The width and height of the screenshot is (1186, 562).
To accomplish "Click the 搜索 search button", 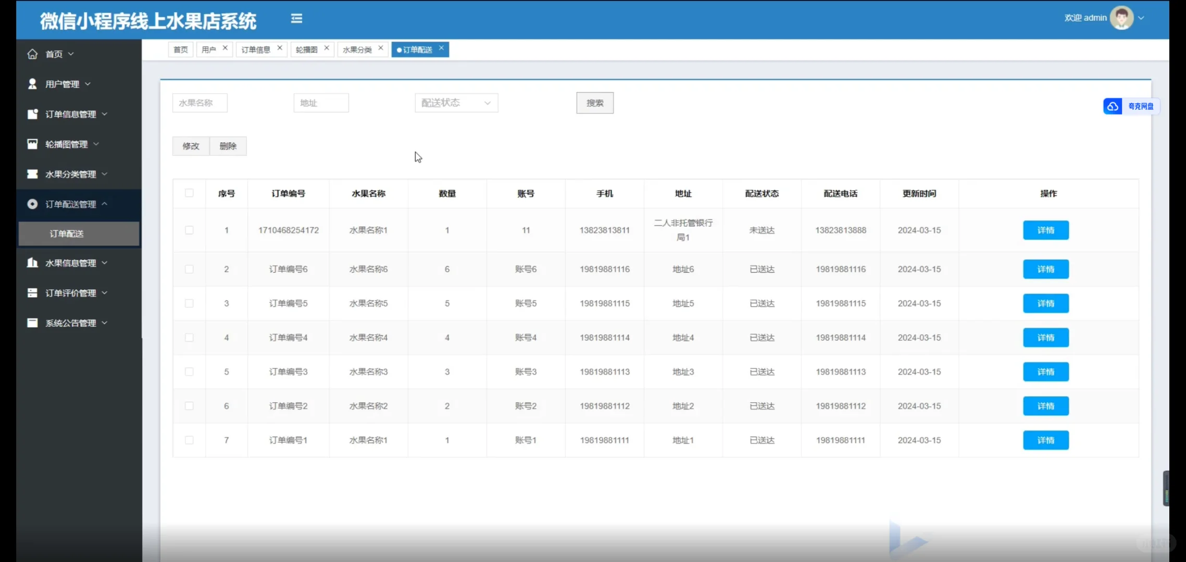I will pos(594,103).
